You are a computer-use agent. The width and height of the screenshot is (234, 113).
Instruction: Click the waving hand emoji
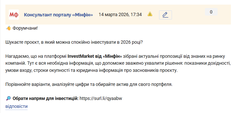click(x=8, y=28)
